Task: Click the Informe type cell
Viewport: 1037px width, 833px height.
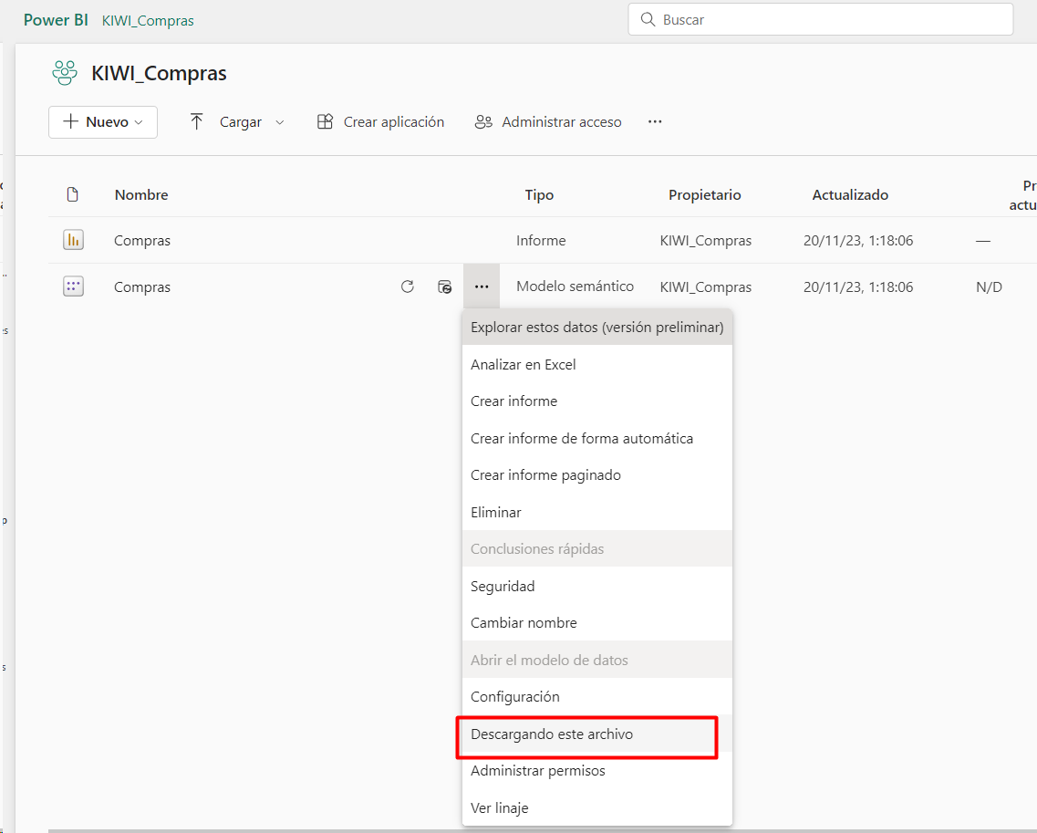Action: pos(541,240)
